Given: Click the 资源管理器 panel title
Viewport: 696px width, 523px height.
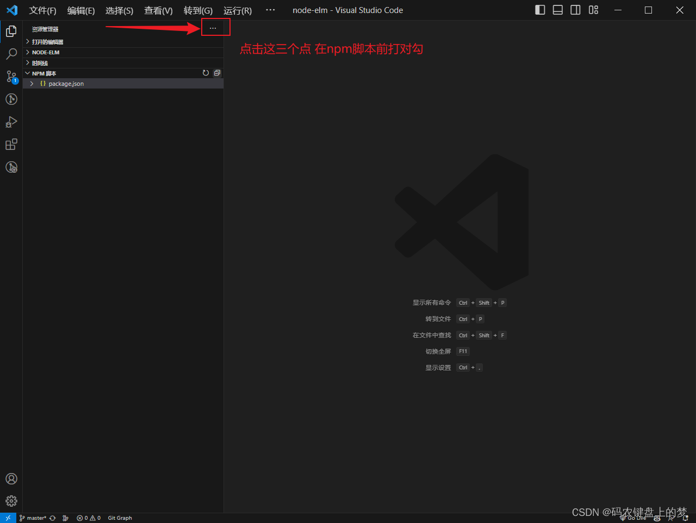Looking at the screenshot, I should tap(45, 29).
